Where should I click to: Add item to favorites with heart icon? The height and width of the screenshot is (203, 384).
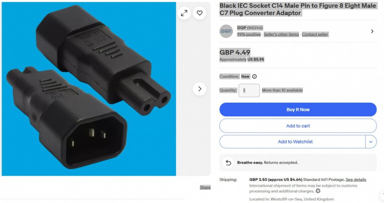(x=199, y=13)
